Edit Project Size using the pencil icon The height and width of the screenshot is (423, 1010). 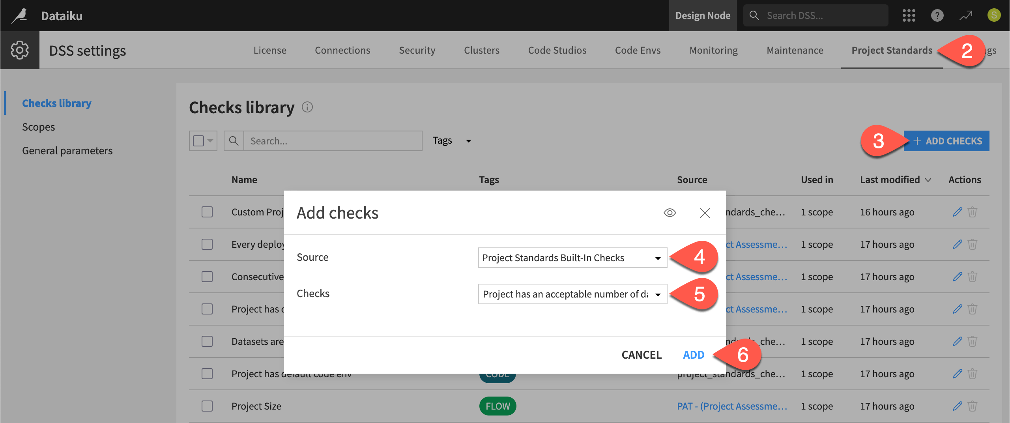(x=958, y=406)
